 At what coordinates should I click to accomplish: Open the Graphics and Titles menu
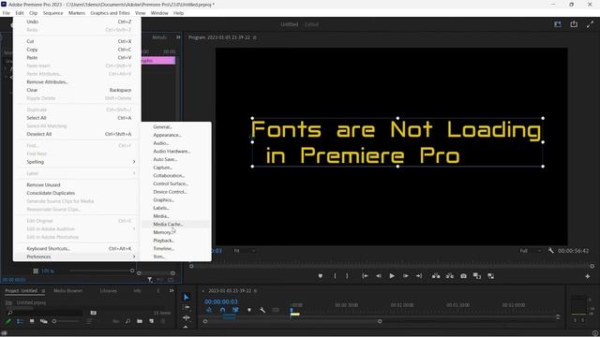110,13
